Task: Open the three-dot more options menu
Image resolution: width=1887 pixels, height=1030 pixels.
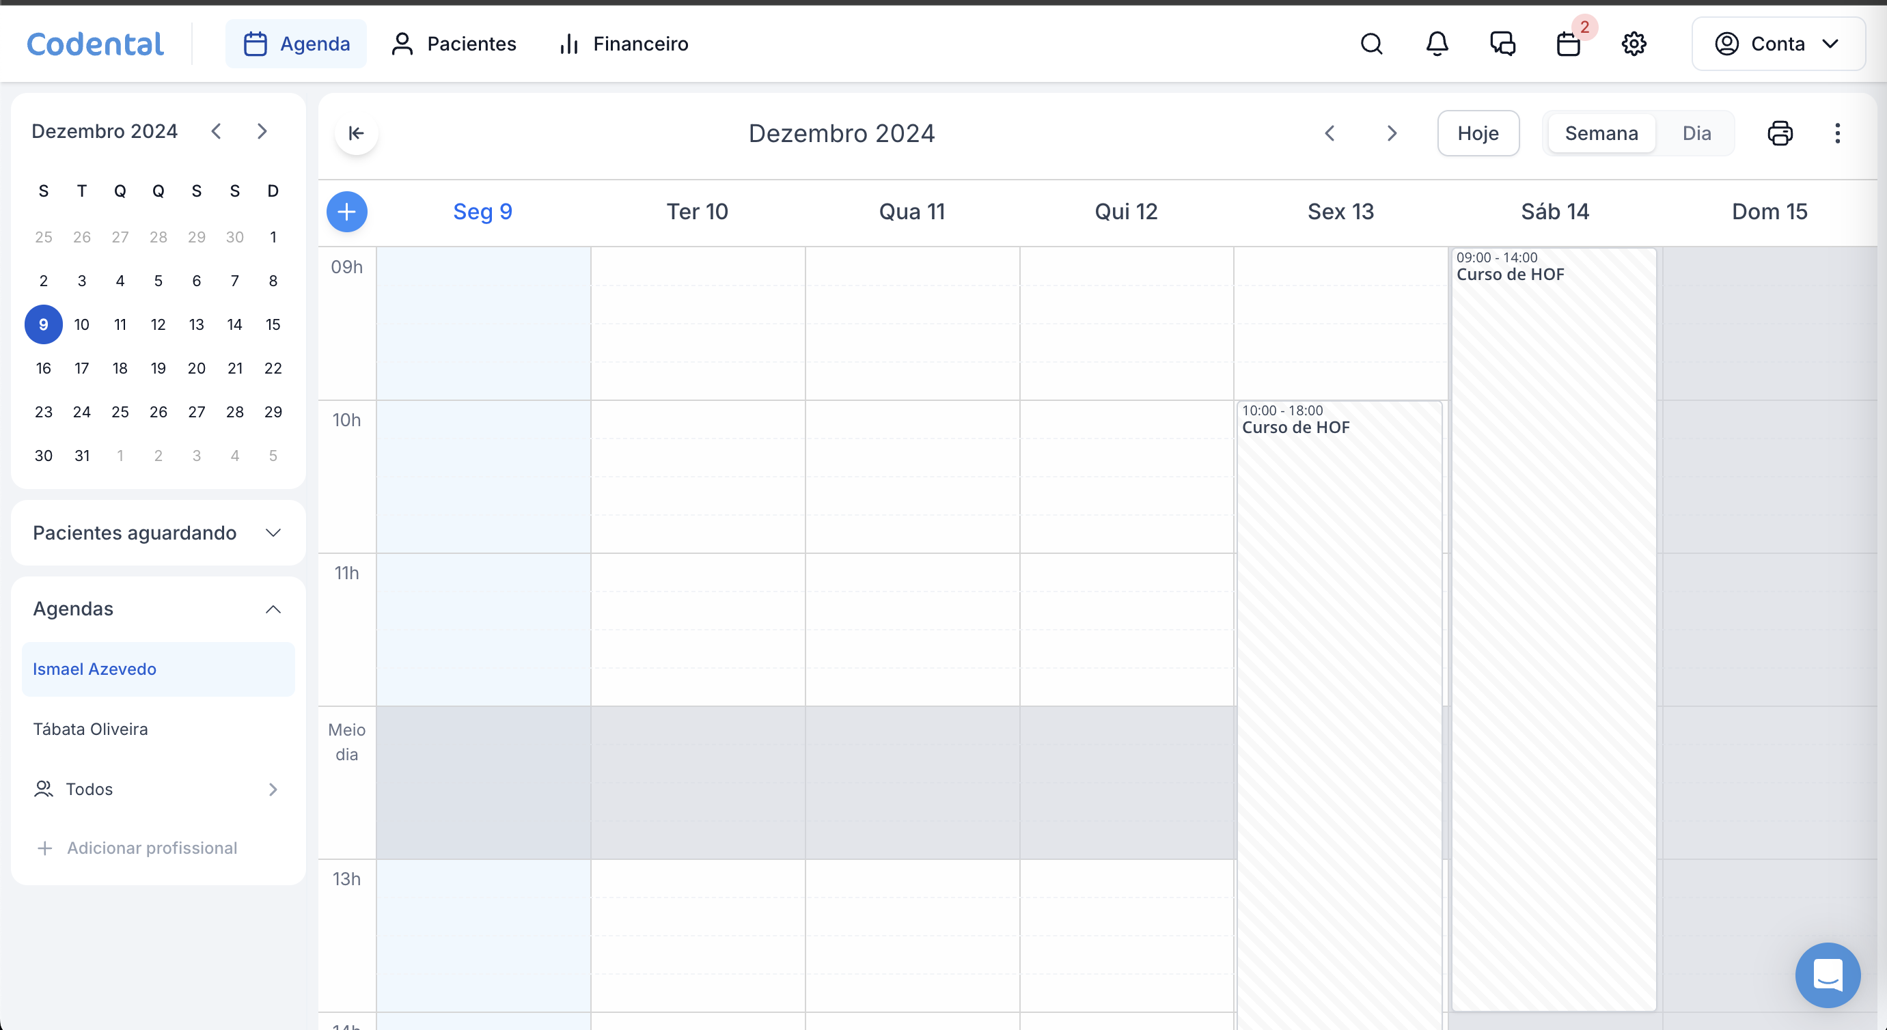Action: [x=1837, y=133]
